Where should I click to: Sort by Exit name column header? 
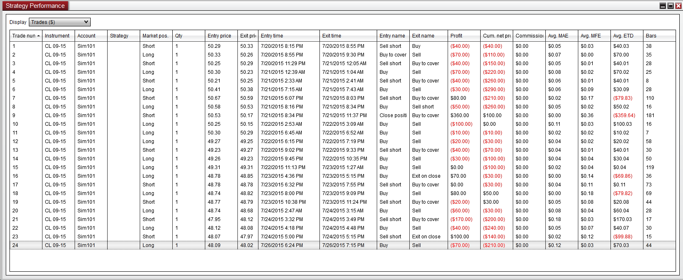(429, 36)
